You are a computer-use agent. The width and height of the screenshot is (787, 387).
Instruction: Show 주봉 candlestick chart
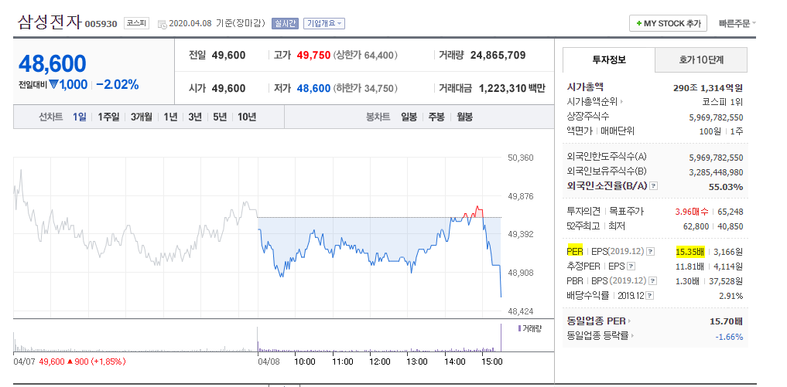pos(436,117)
